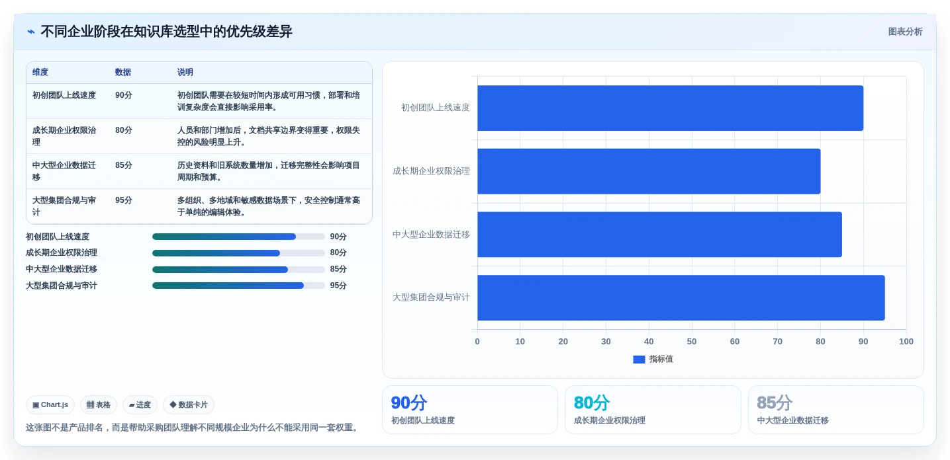Click the 初创团队上线速度 y-axis label
The height and width of the screenshot is (460, 950).
436,108
